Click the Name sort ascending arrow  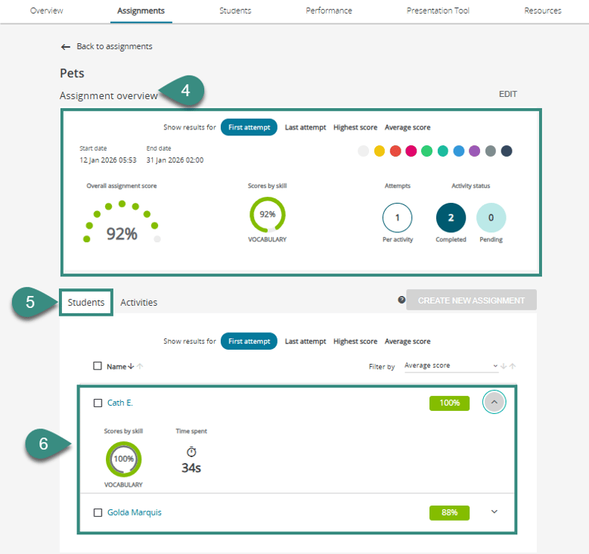139,366
